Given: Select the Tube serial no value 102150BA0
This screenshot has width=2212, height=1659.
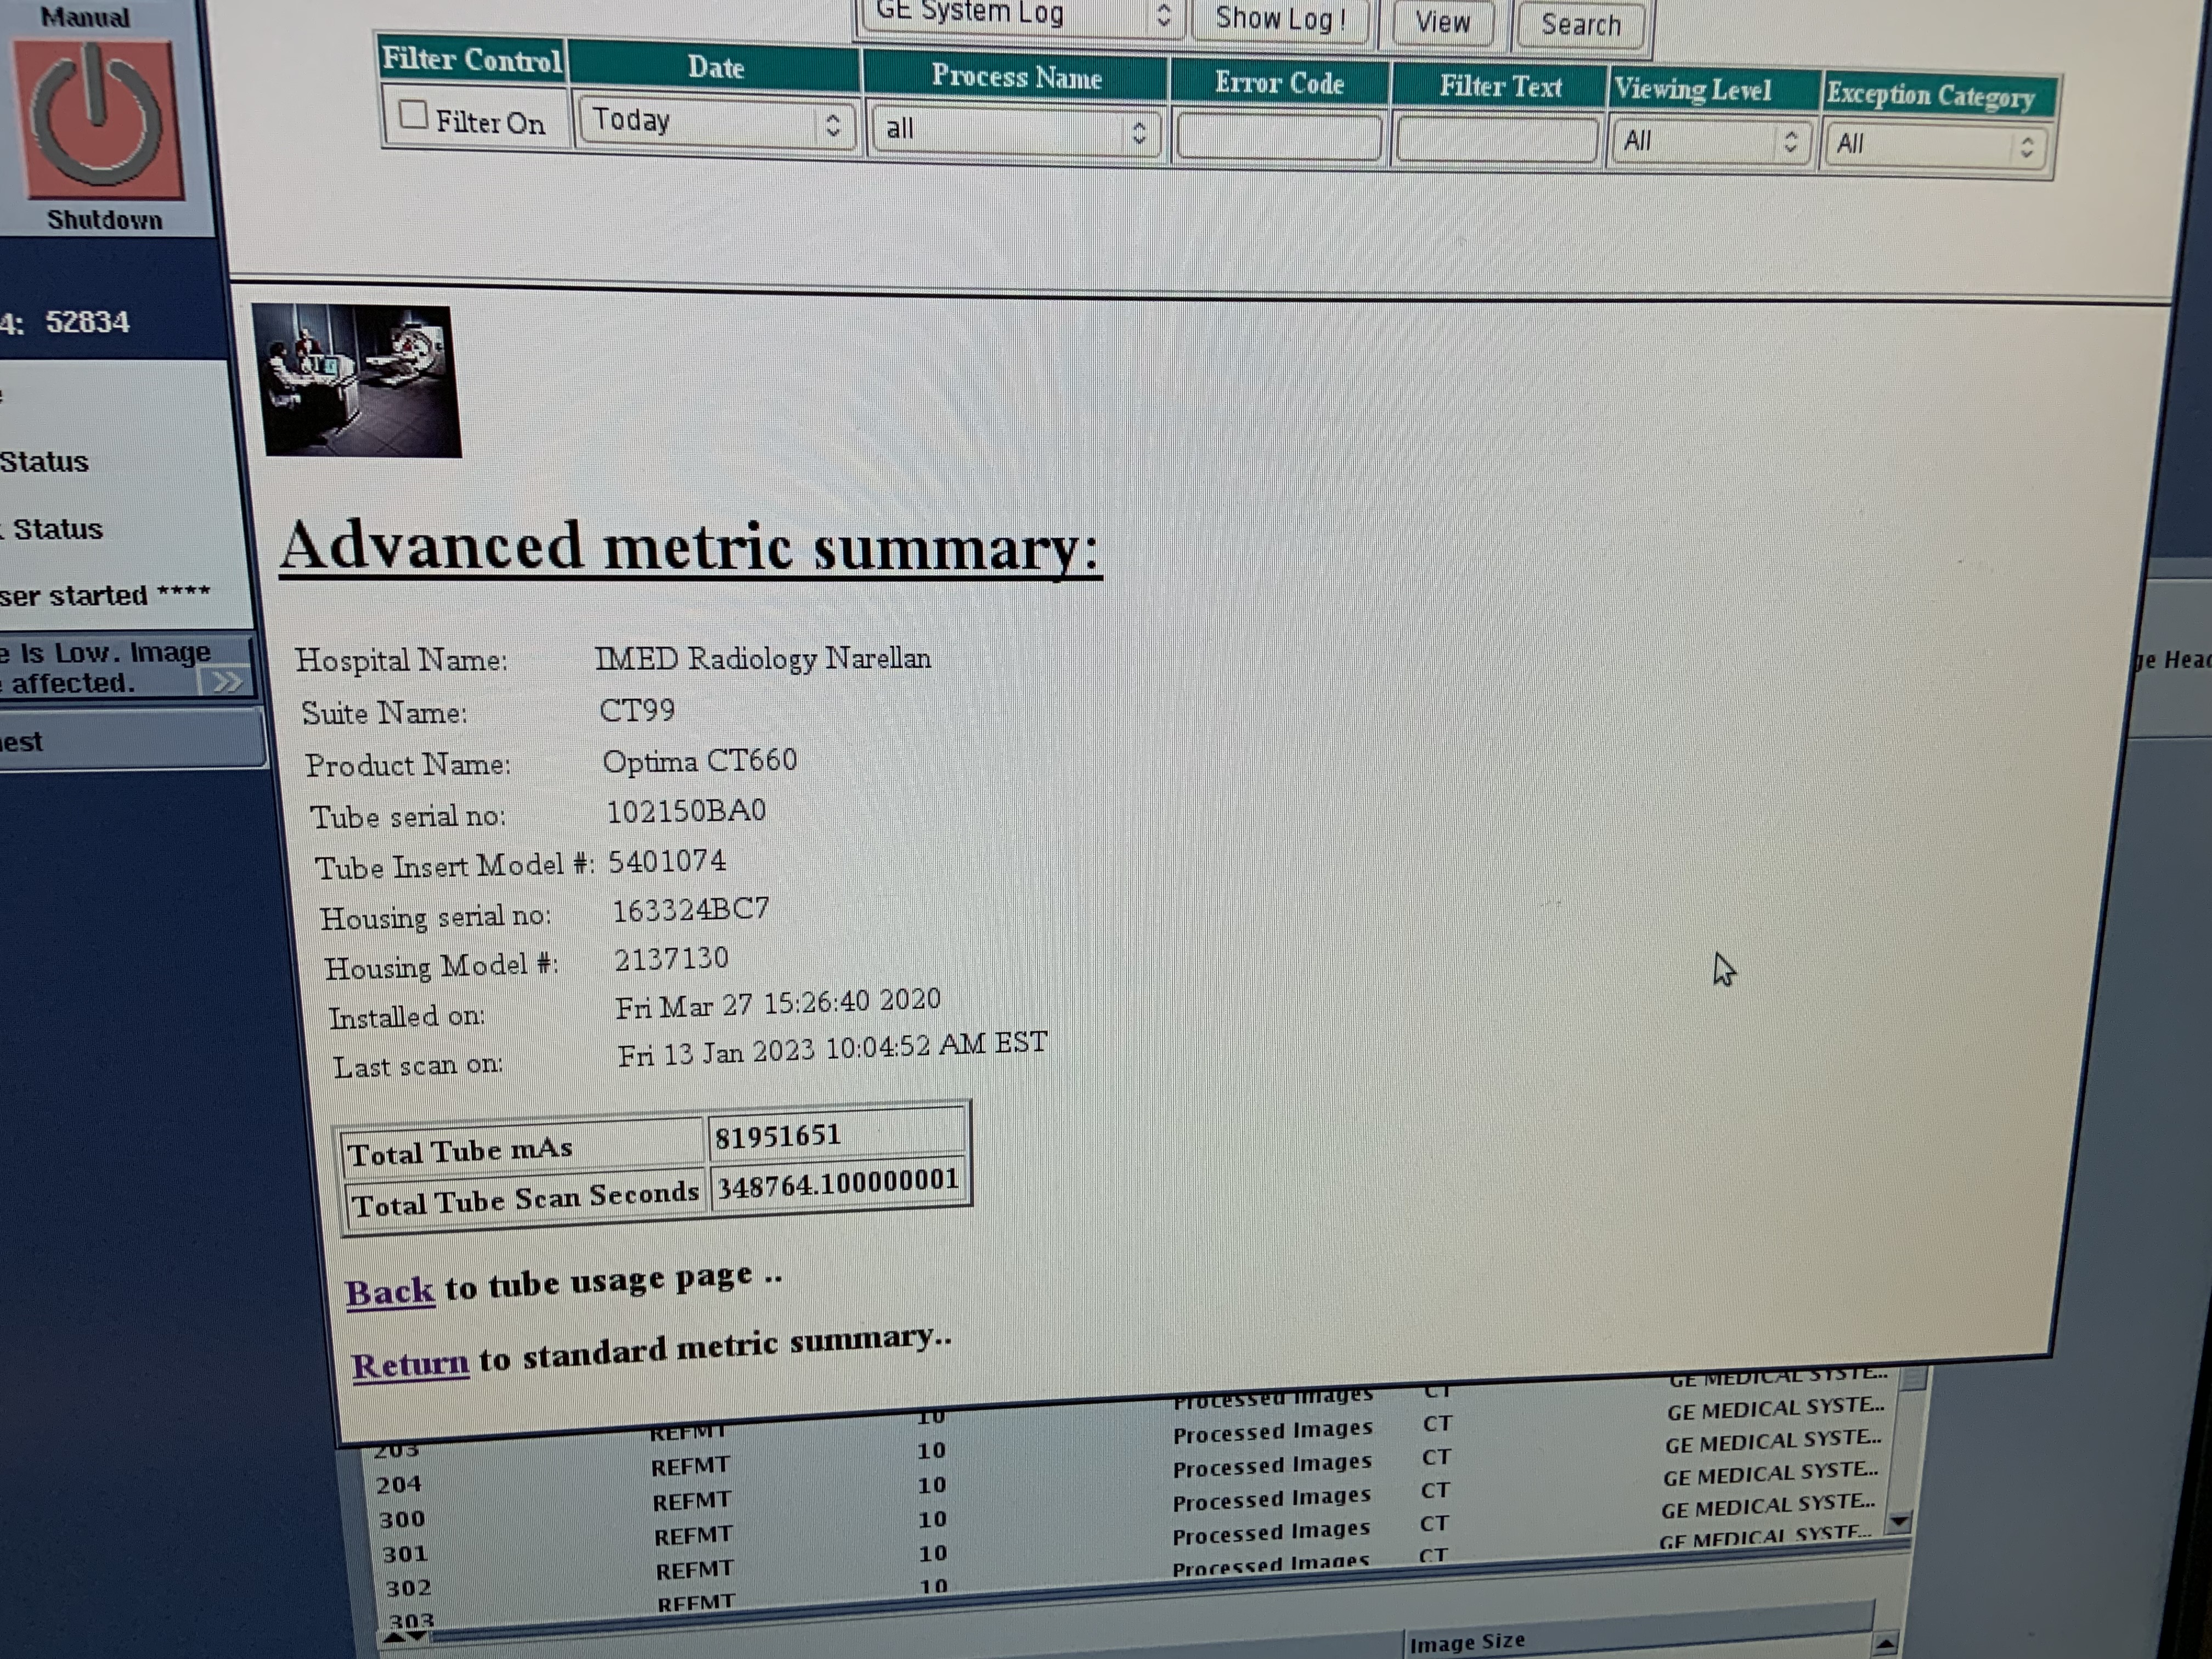Looking at the screenshot, I should [686, 810].
